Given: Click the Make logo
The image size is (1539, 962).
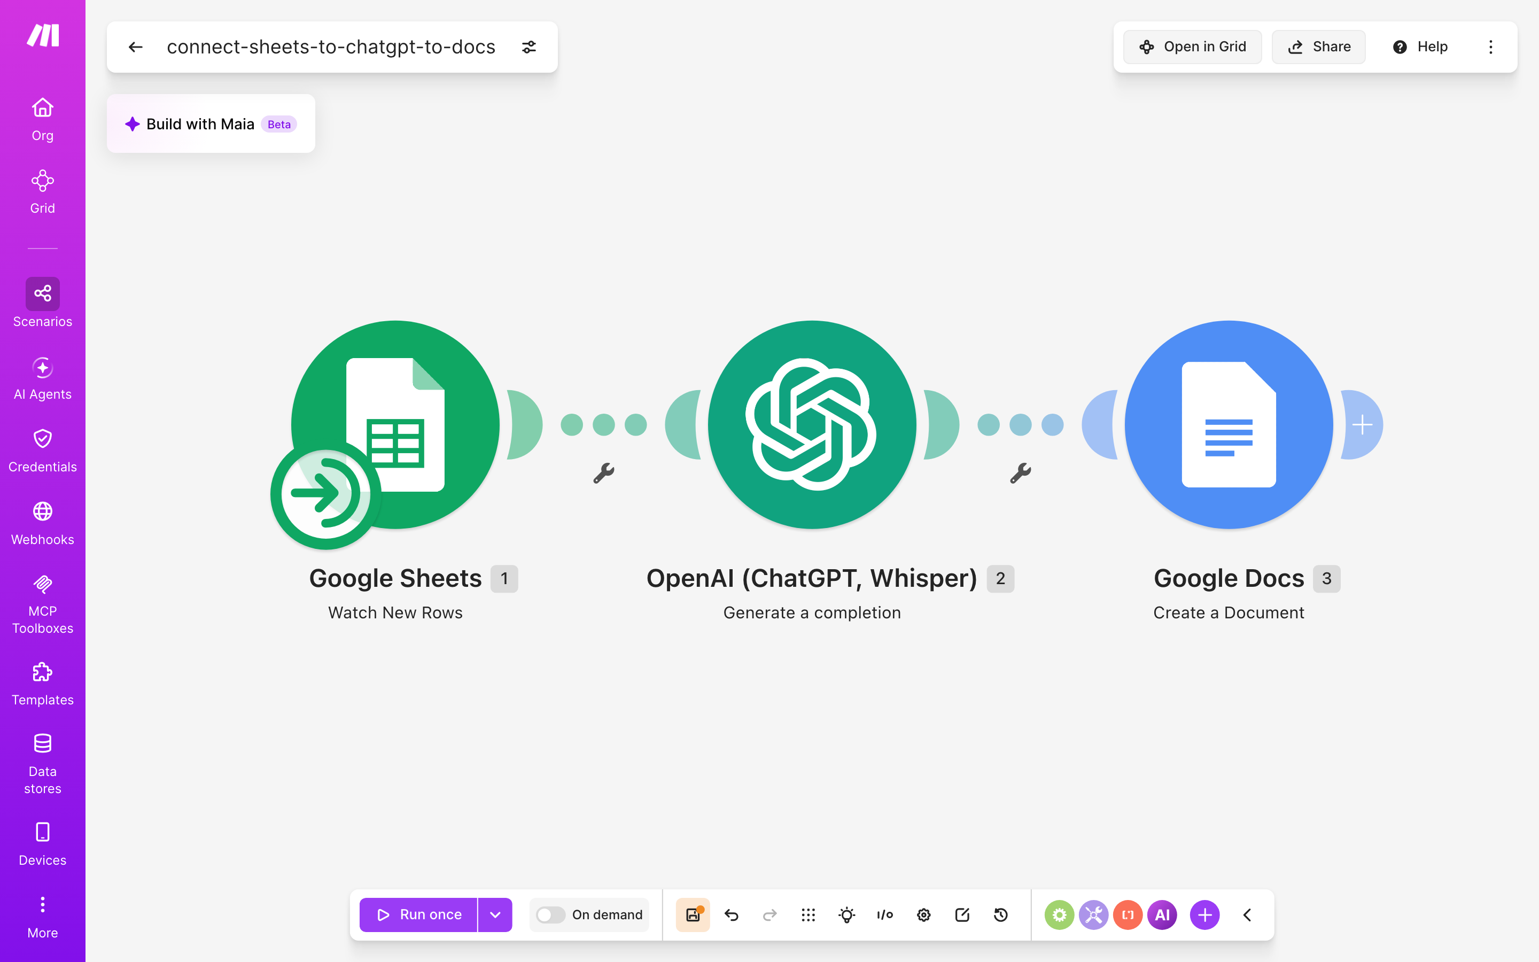Looking at the screenshot, I should coord(43,35).
